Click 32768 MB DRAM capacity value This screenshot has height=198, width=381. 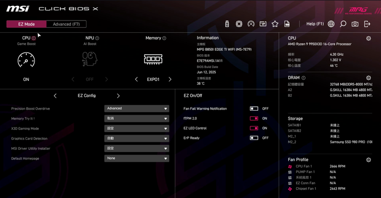point(351,84)
